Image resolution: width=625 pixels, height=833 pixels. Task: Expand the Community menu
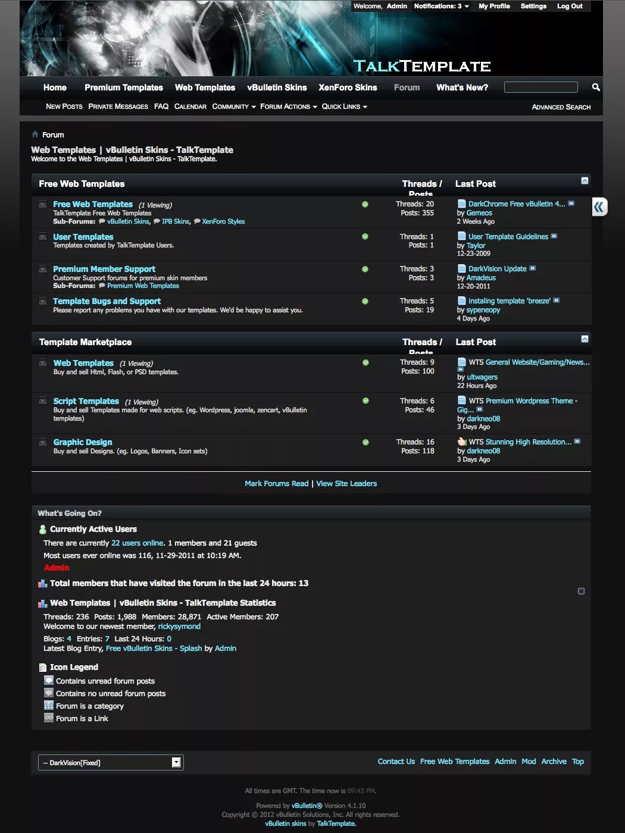(234, 107)
